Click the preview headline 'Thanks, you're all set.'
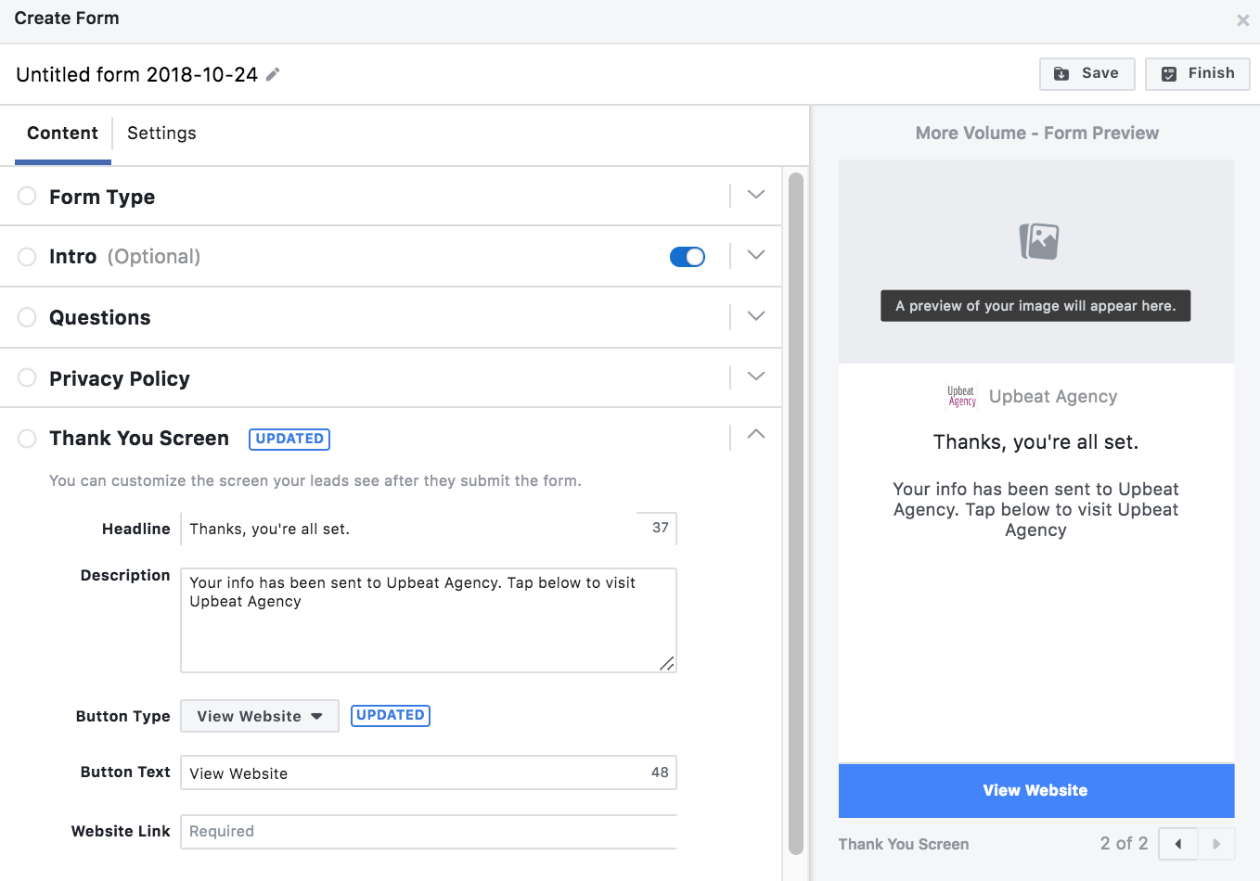1260x881 pixels. [1036, 442]
